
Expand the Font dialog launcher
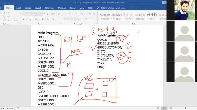[60, 24]
